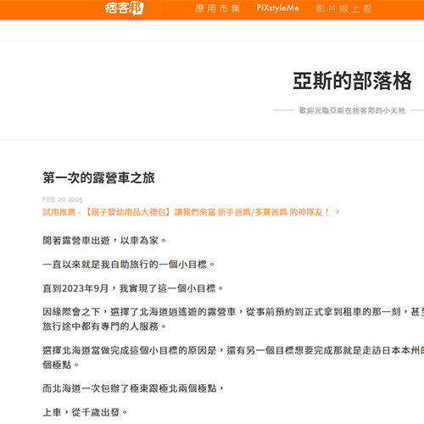Image resolution: width=424 pixels, height=424 pixels.
Task: Click the post date FEB 20 2025
Action: 63,199
